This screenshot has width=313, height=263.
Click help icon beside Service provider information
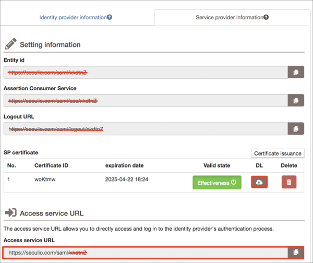click(x=266, y=17)
